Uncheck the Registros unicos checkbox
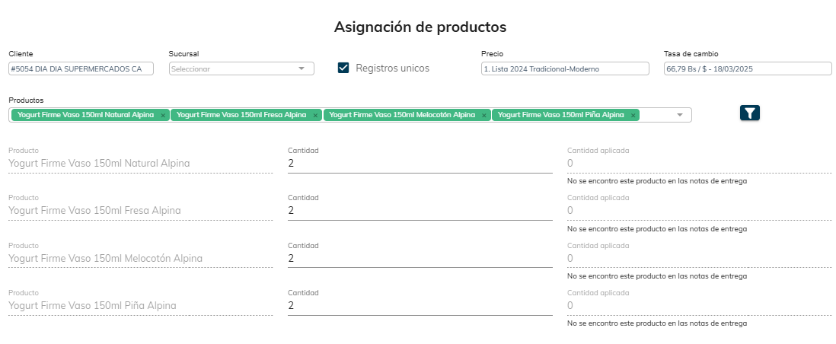 [x=343, y=68]
